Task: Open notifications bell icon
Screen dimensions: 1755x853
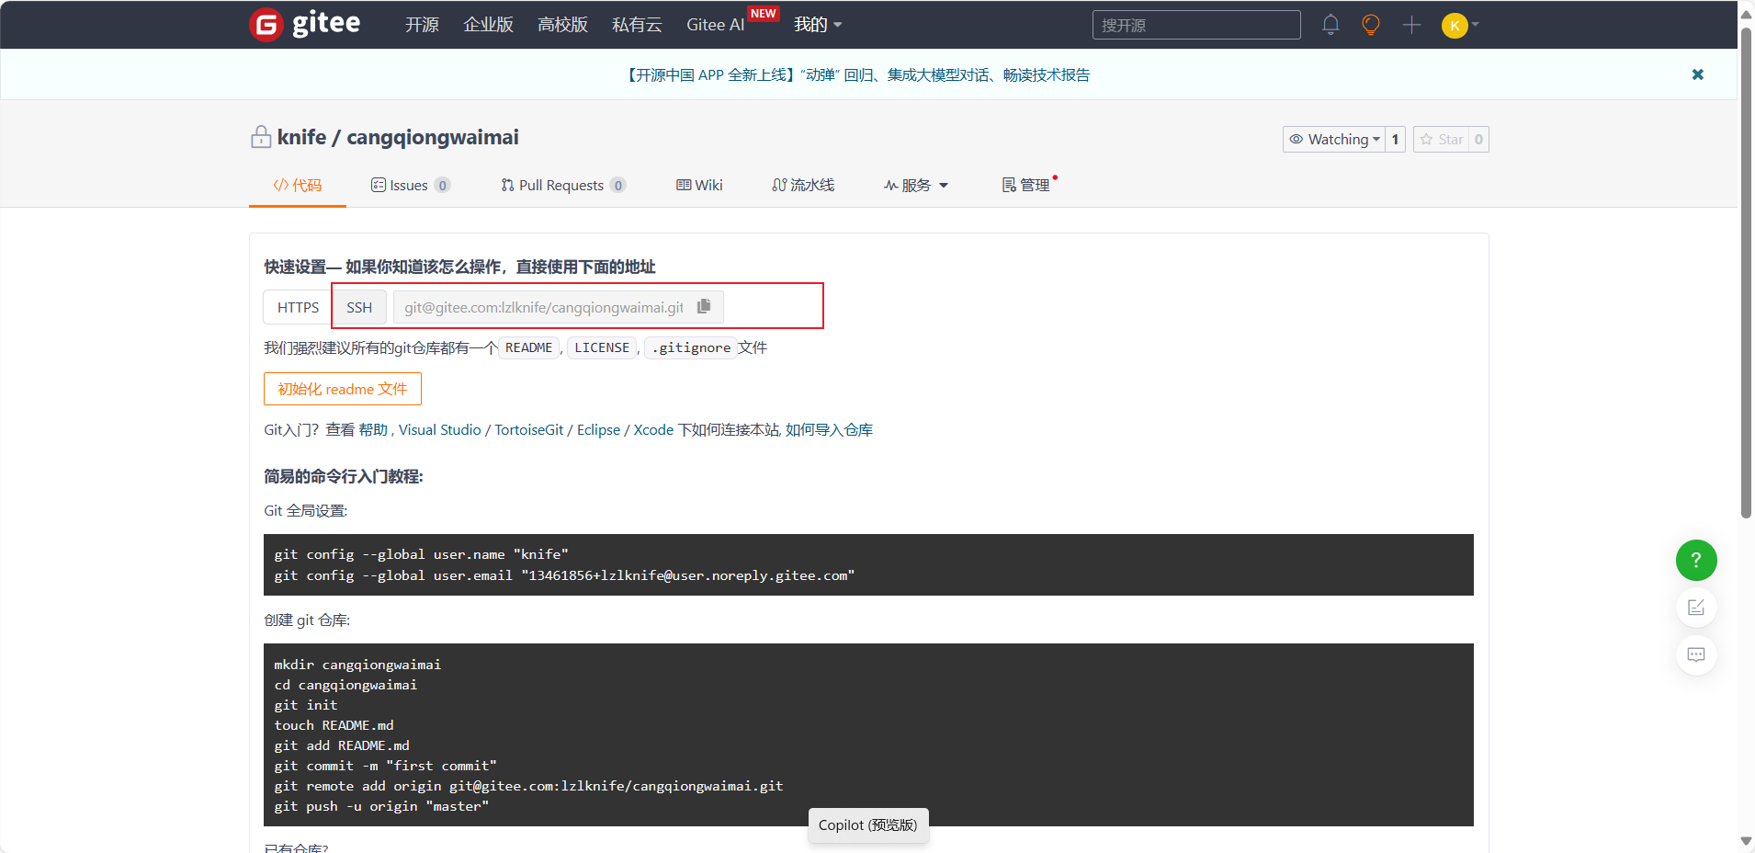Action: click(1330, 25)
